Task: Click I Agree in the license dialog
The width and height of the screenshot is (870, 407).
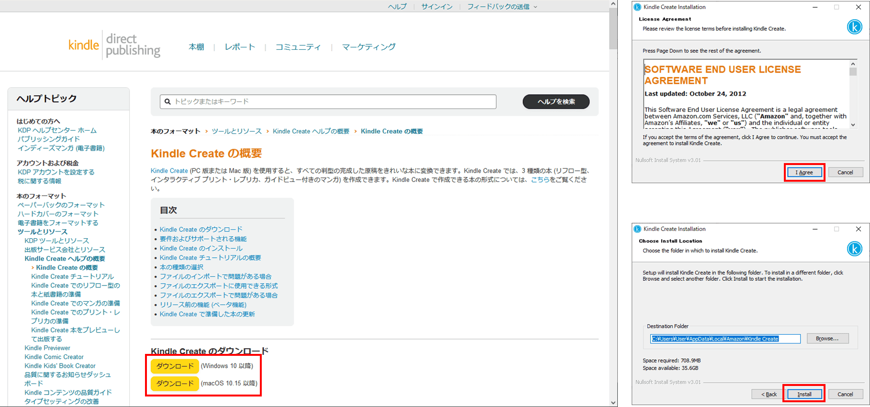Action: 804,172
